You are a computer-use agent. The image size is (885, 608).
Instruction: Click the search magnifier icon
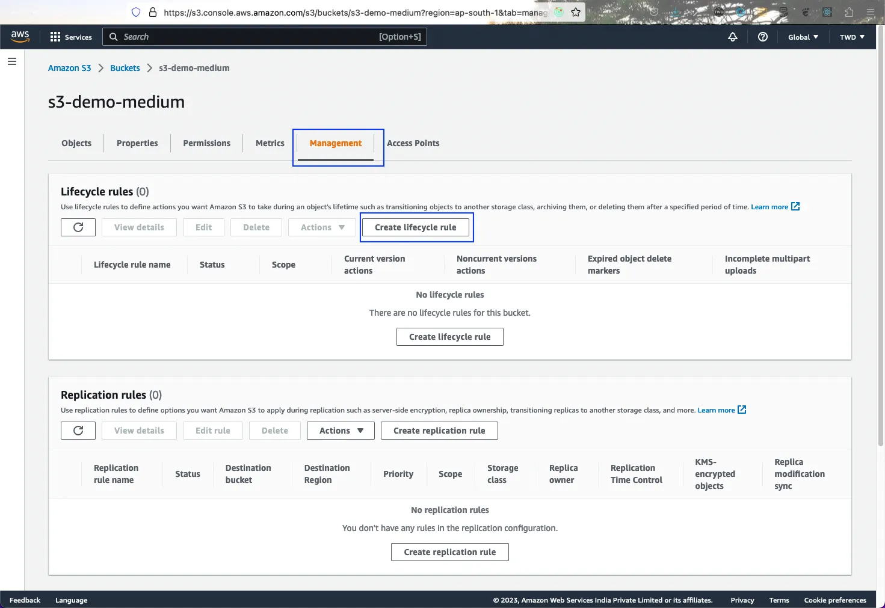tap(113, 37)
